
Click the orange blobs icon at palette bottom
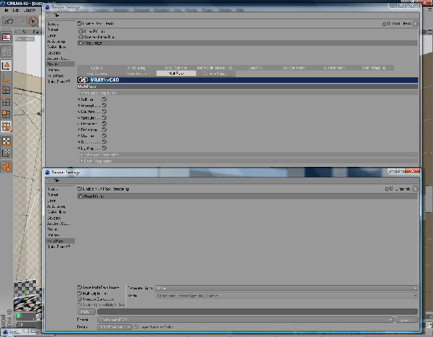(x=6, y=167)
